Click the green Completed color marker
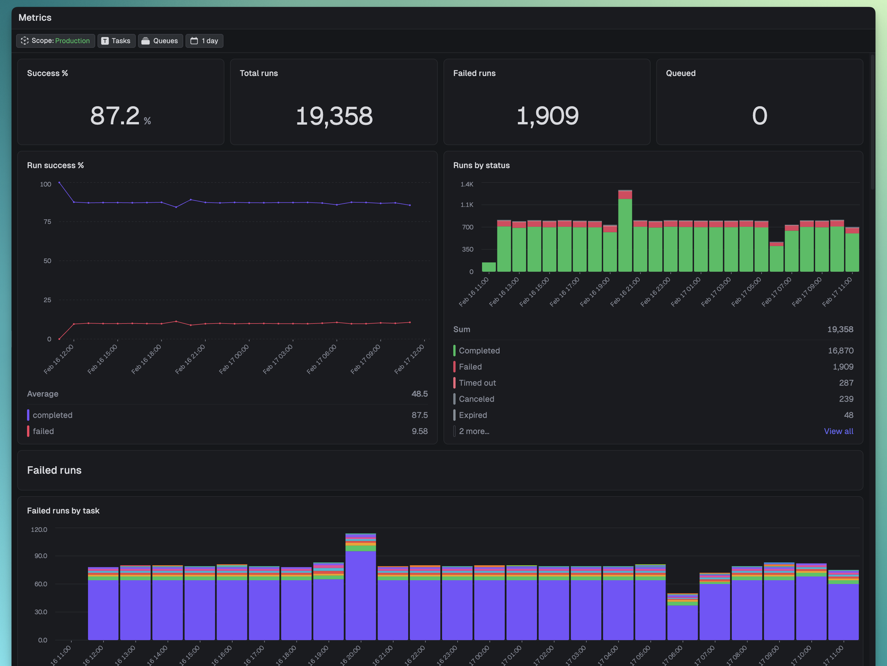The width and height of the screenshot is (887, 666). click(x=455, y=350)
